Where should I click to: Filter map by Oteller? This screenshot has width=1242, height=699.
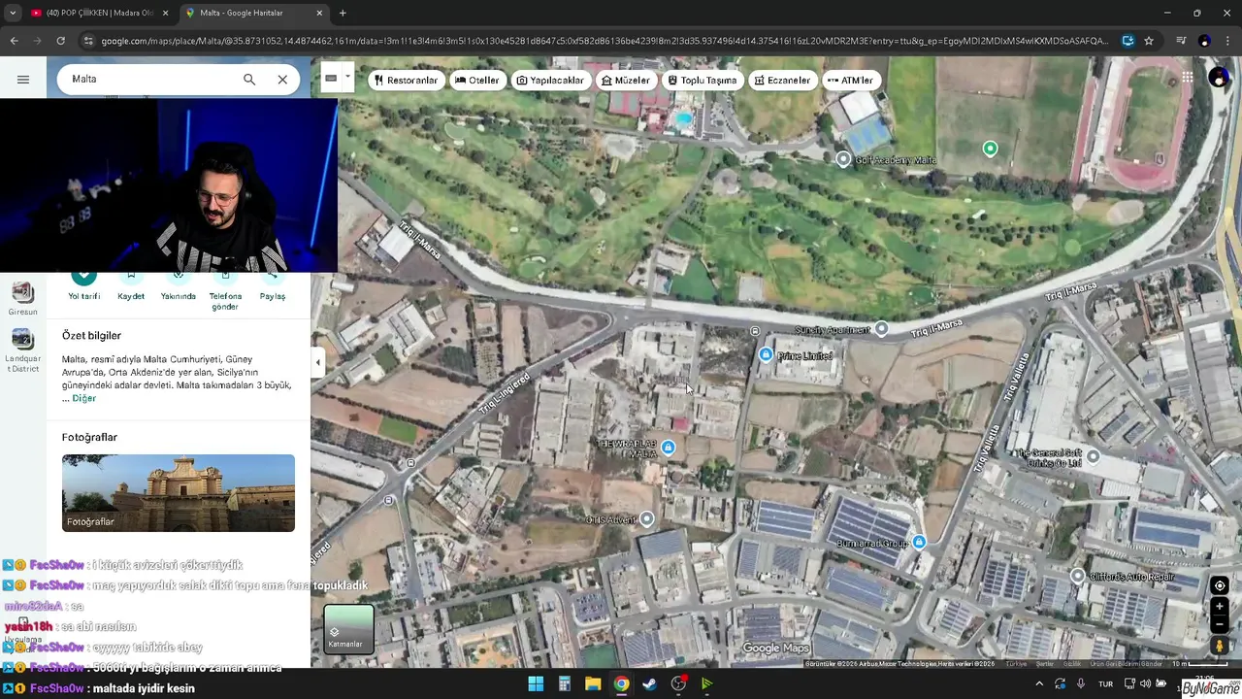pyautogui.click(x=476, y=81)
